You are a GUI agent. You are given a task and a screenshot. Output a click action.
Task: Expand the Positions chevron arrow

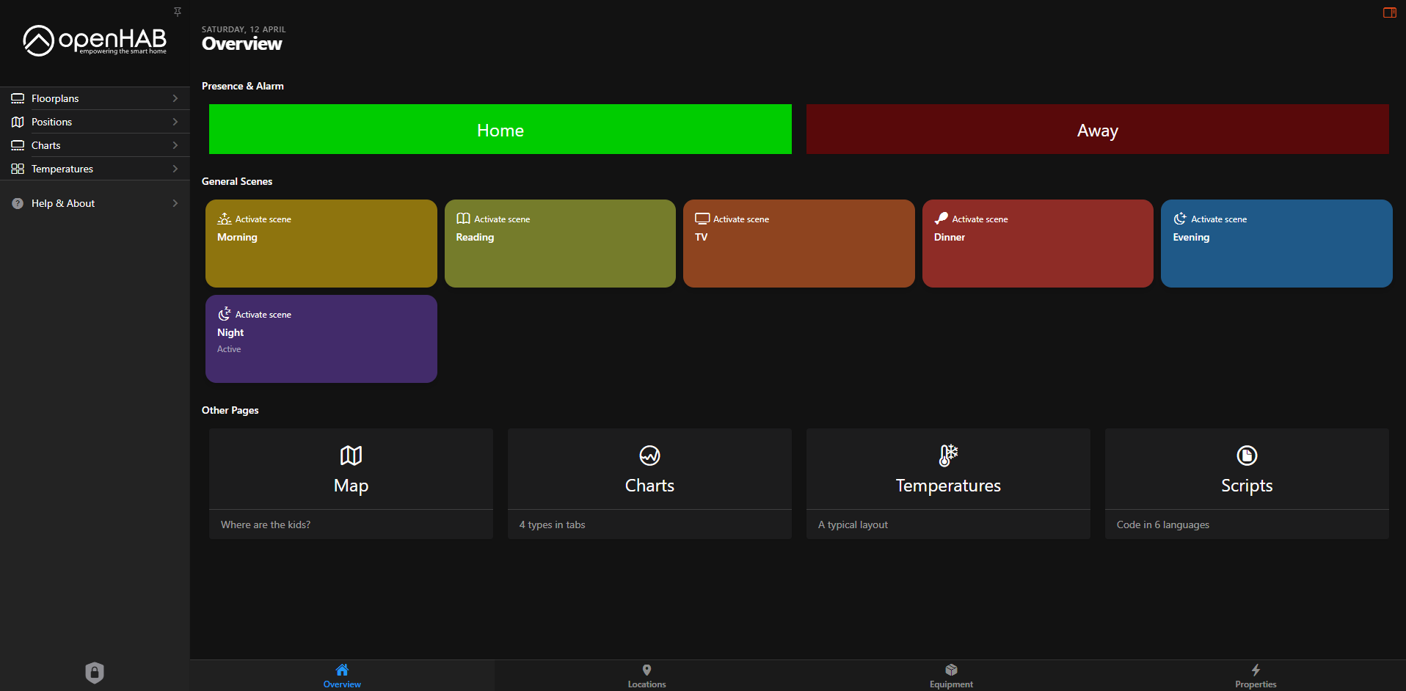(x=175, y=122)
